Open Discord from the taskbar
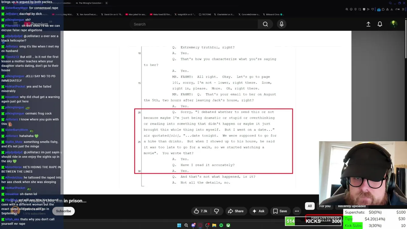407x229 pixels. [x=193, y=225]
